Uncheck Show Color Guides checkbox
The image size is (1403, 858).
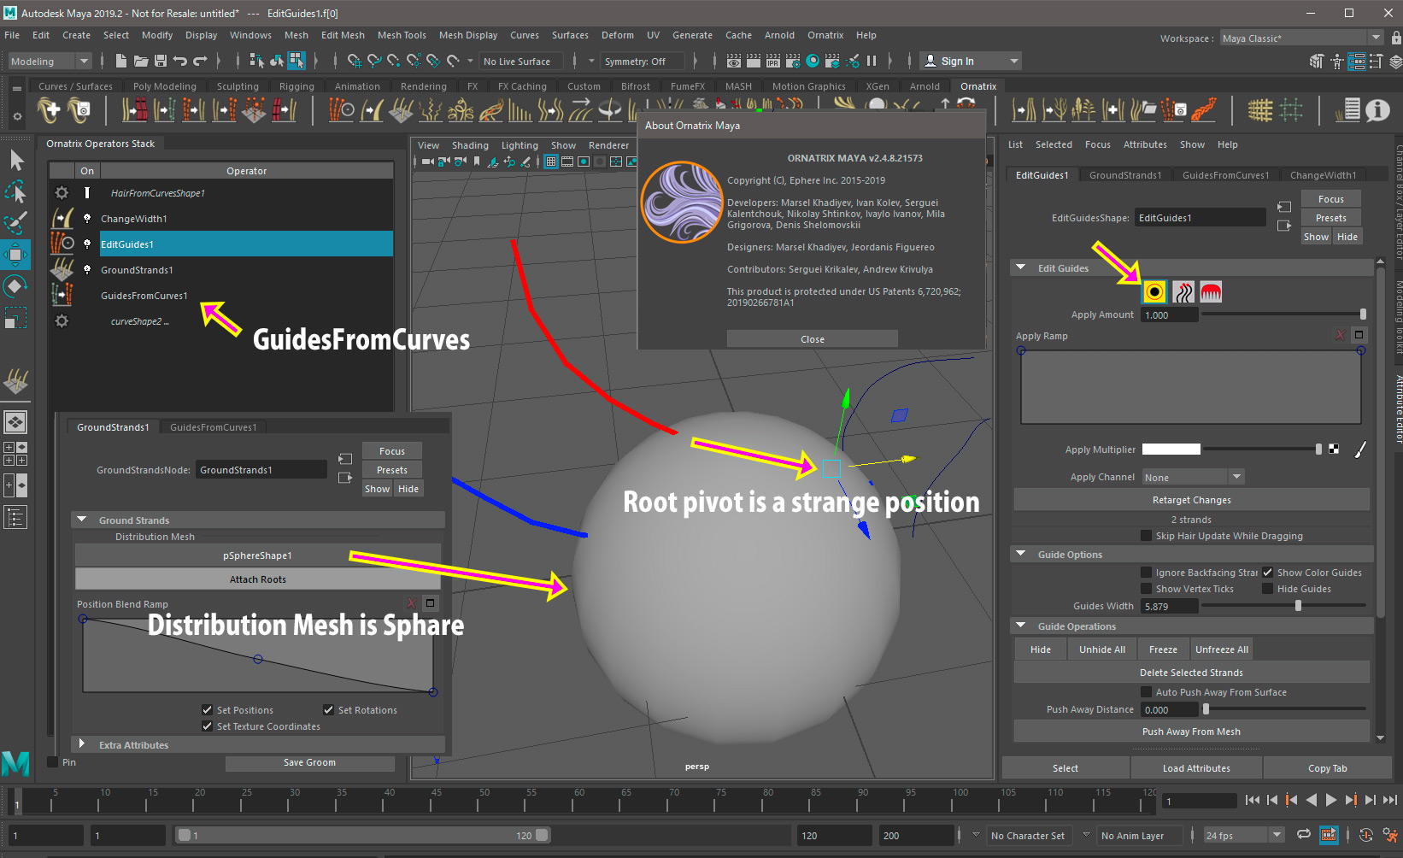coord(1268,573)
